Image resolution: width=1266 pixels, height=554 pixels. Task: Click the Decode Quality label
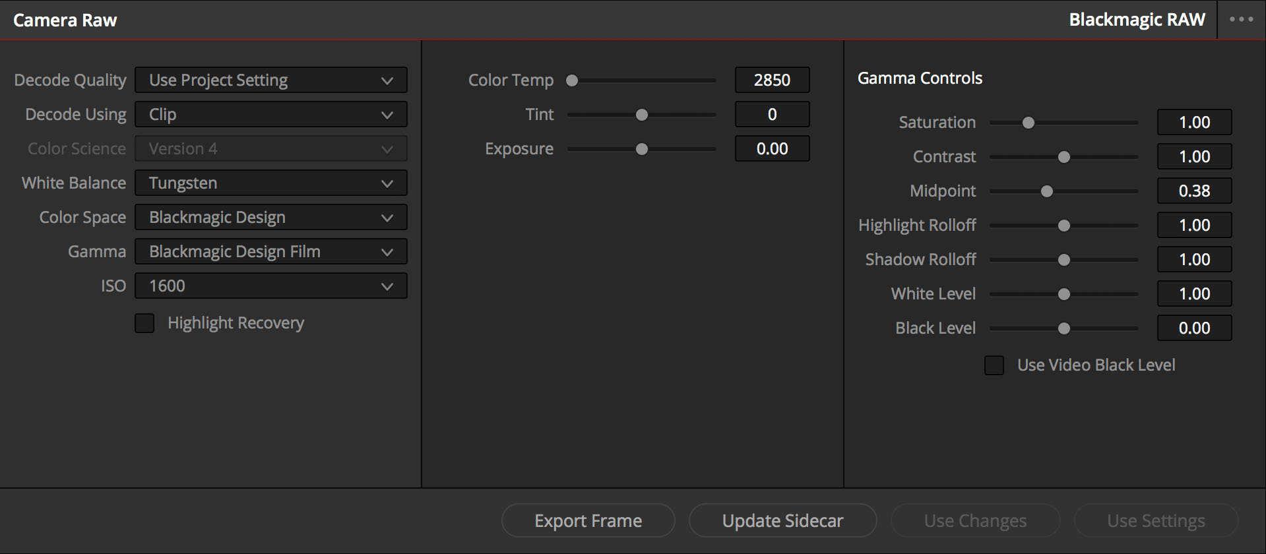pos(71,80)
